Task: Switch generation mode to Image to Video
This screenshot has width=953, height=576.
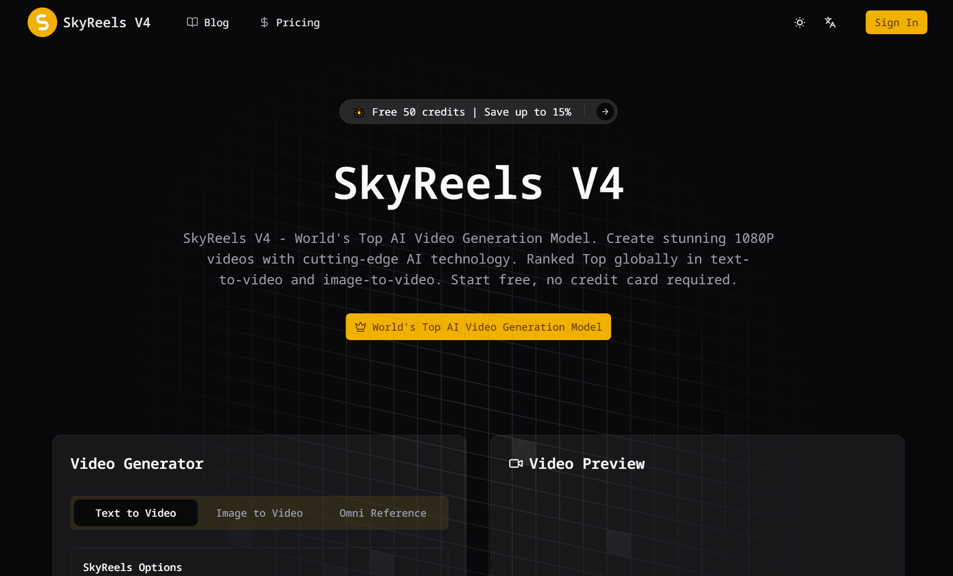Action: [x=259, y=513]
